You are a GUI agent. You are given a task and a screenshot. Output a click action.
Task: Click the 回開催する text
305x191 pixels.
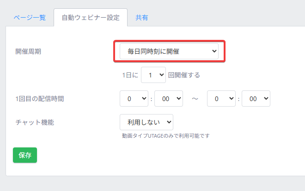[x=184, y=75]
